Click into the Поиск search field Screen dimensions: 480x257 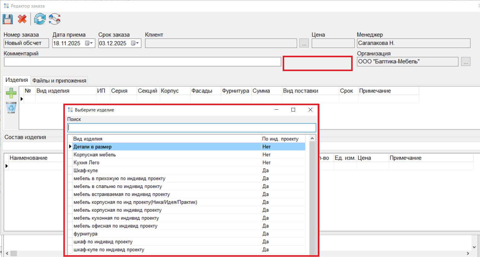click(192, 128)
